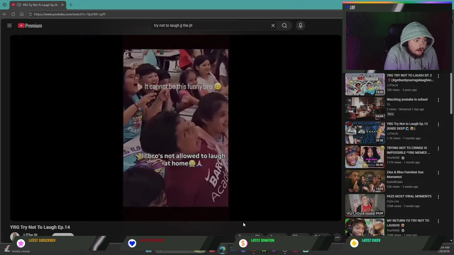Open options menu for My Return To Try Not To Laughs
Image resolution: width=454 pixels, height=255 pixels.
tap(438, 221)
